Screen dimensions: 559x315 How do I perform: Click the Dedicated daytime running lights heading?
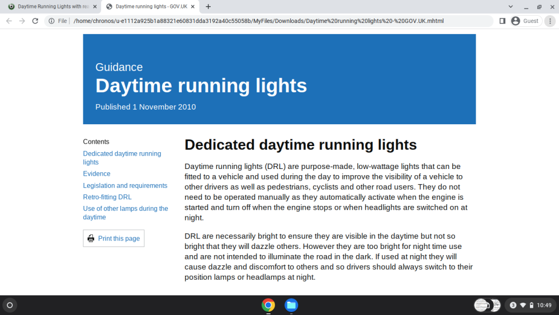click(x=301, y=145)
